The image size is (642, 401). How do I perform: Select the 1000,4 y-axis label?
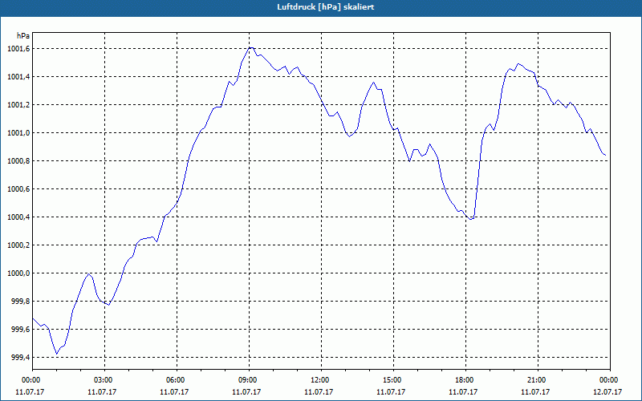click(18, 217)
